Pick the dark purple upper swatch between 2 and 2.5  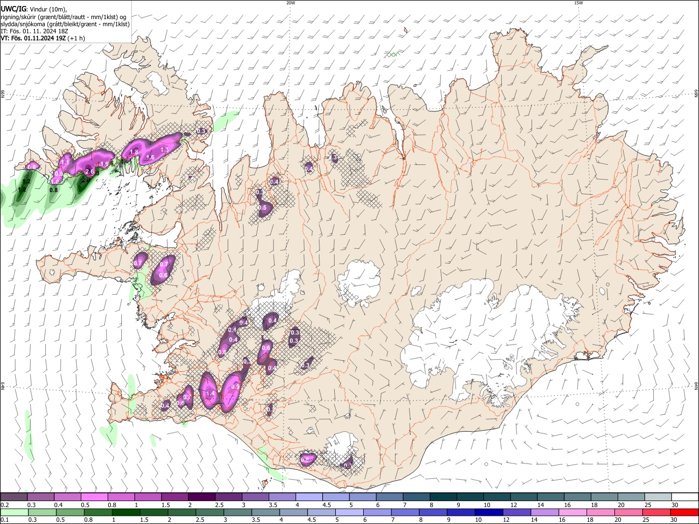(x=201, y=497)
